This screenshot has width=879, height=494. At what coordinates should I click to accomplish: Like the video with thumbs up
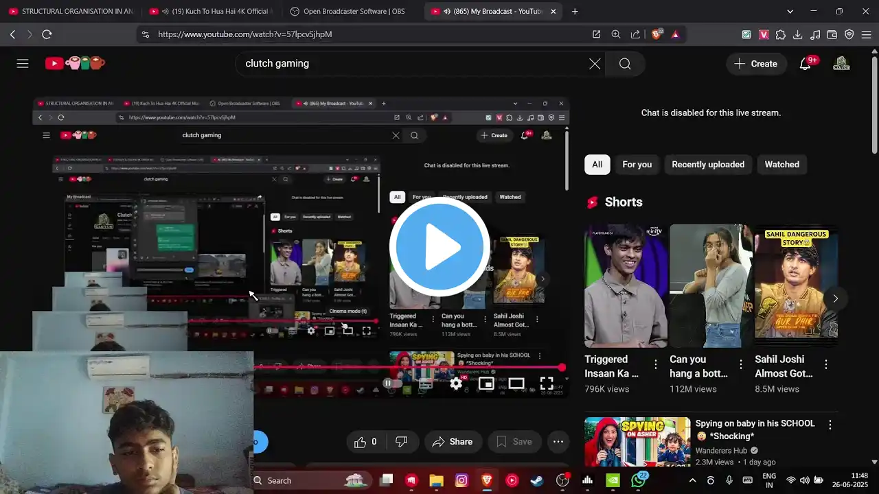coord(365,442)
